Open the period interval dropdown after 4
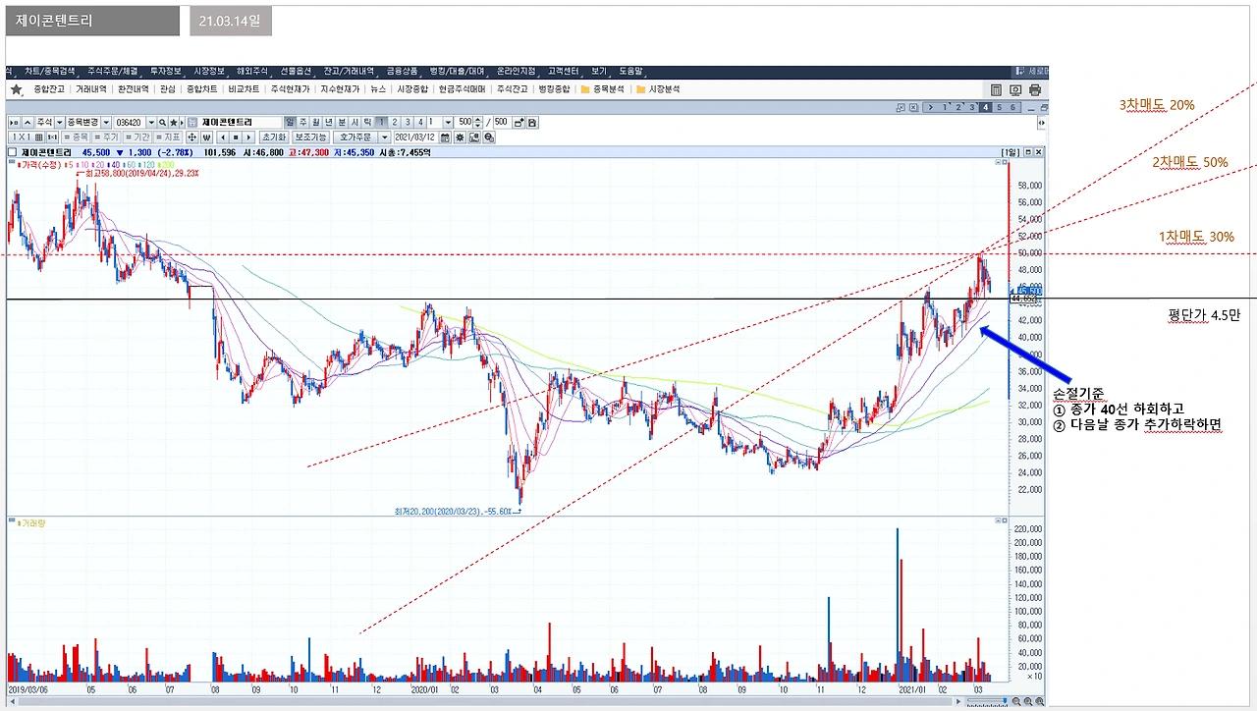1257x711 pixels. click(x=448, y=123)
